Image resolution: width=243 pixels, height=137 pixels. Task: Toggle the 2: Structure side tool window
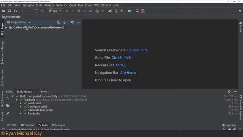click(2, 78)
